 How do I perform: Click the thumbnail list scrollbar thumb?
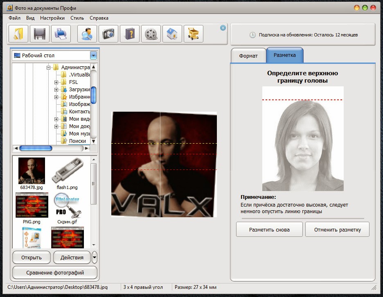coord(94,184)
